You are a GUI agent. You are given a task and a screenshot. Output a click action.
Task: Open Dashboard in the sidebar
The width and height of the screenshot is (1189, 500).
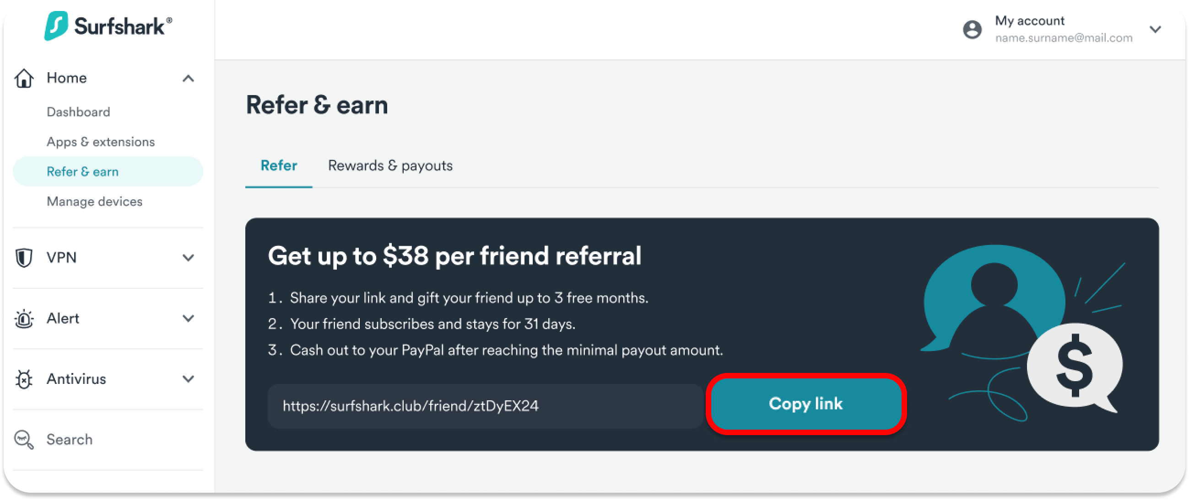(78, 112)
